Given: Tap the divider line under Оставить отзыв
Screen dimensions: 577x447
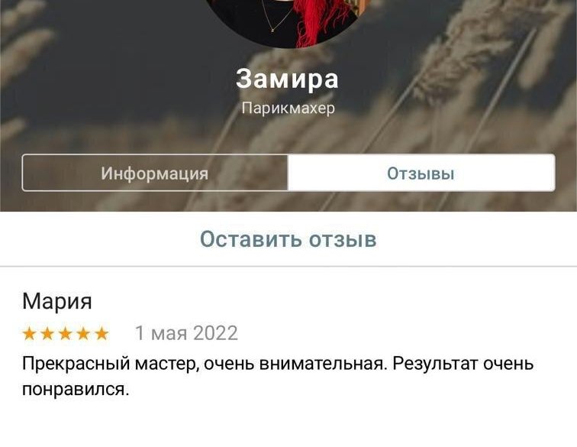Looking at the screenshot, I should click(288, 266).
